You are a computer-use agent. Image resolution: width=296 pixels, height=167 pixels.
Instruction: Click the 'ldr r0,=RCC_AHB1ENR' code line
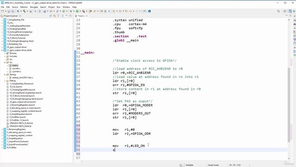[131, 73]
